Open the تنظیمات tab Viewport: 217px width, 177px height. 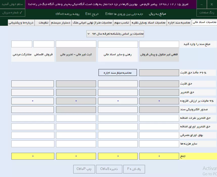(x=43, y=22)
